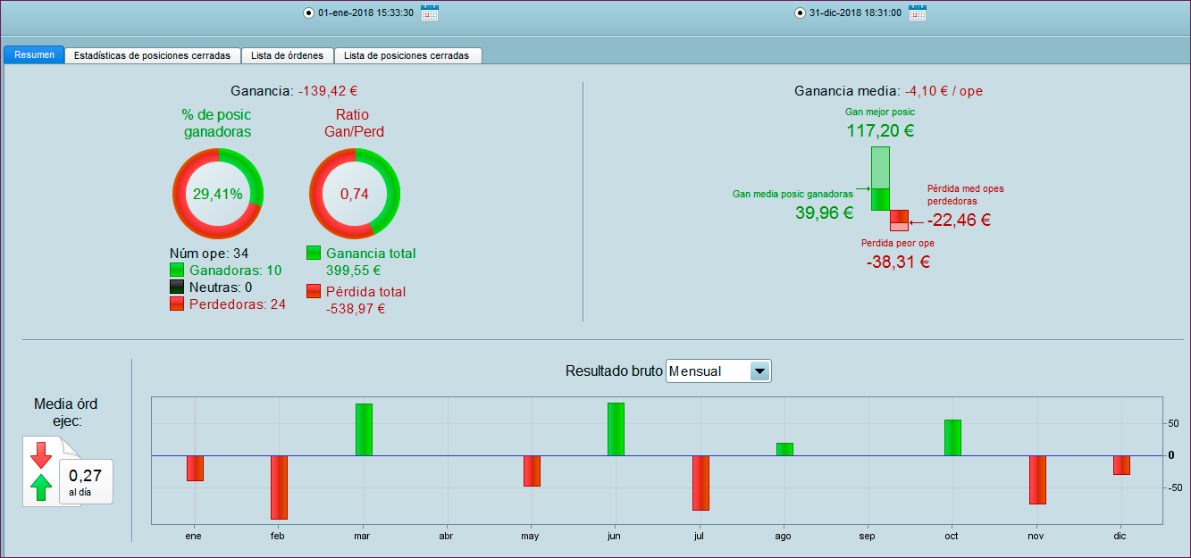Click the green upward orders arrow icon
Image resolution: width=1191 pixels, height=558 pixels.
tap(39, 489)
